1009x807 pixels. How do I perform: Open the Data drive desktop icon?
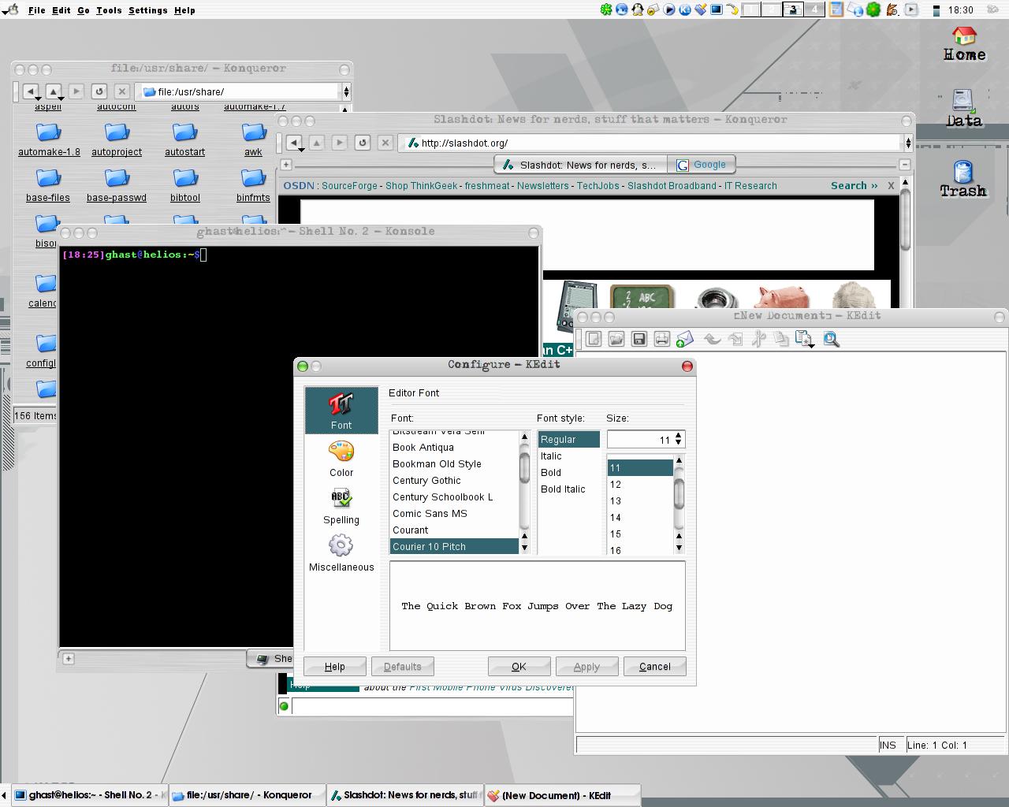(964, 109)
